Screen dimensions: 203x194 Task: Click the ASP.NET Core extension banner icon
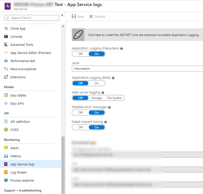pyautogui.click(x=78, y=35)
